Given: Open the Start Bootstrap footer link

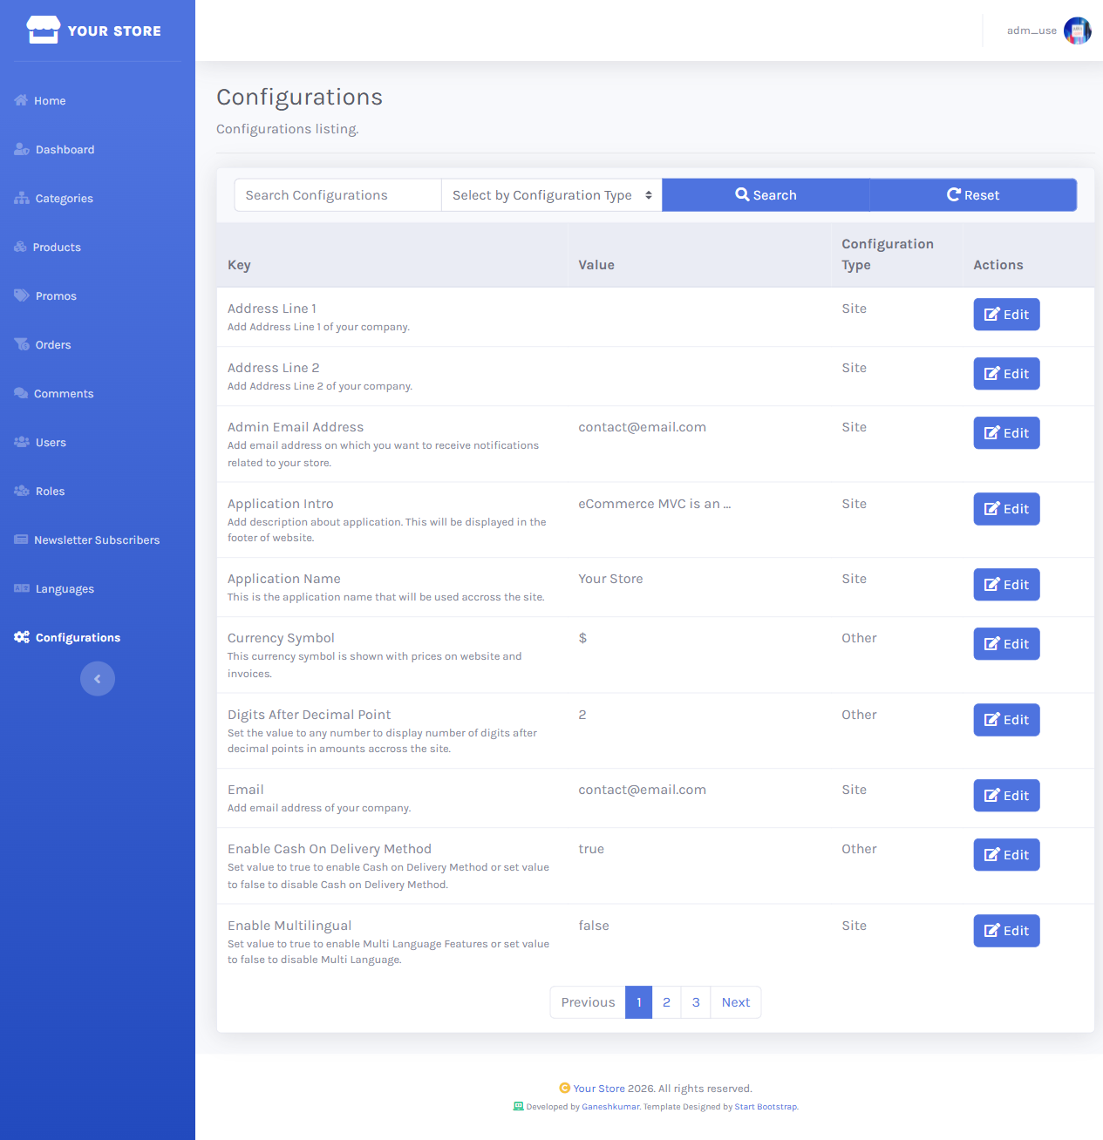Looking at the screenshot, I should (x=766, y=1107).
